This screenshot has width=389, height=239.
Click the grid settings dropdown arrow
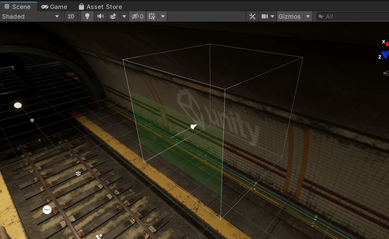click(x=163, y=16)
